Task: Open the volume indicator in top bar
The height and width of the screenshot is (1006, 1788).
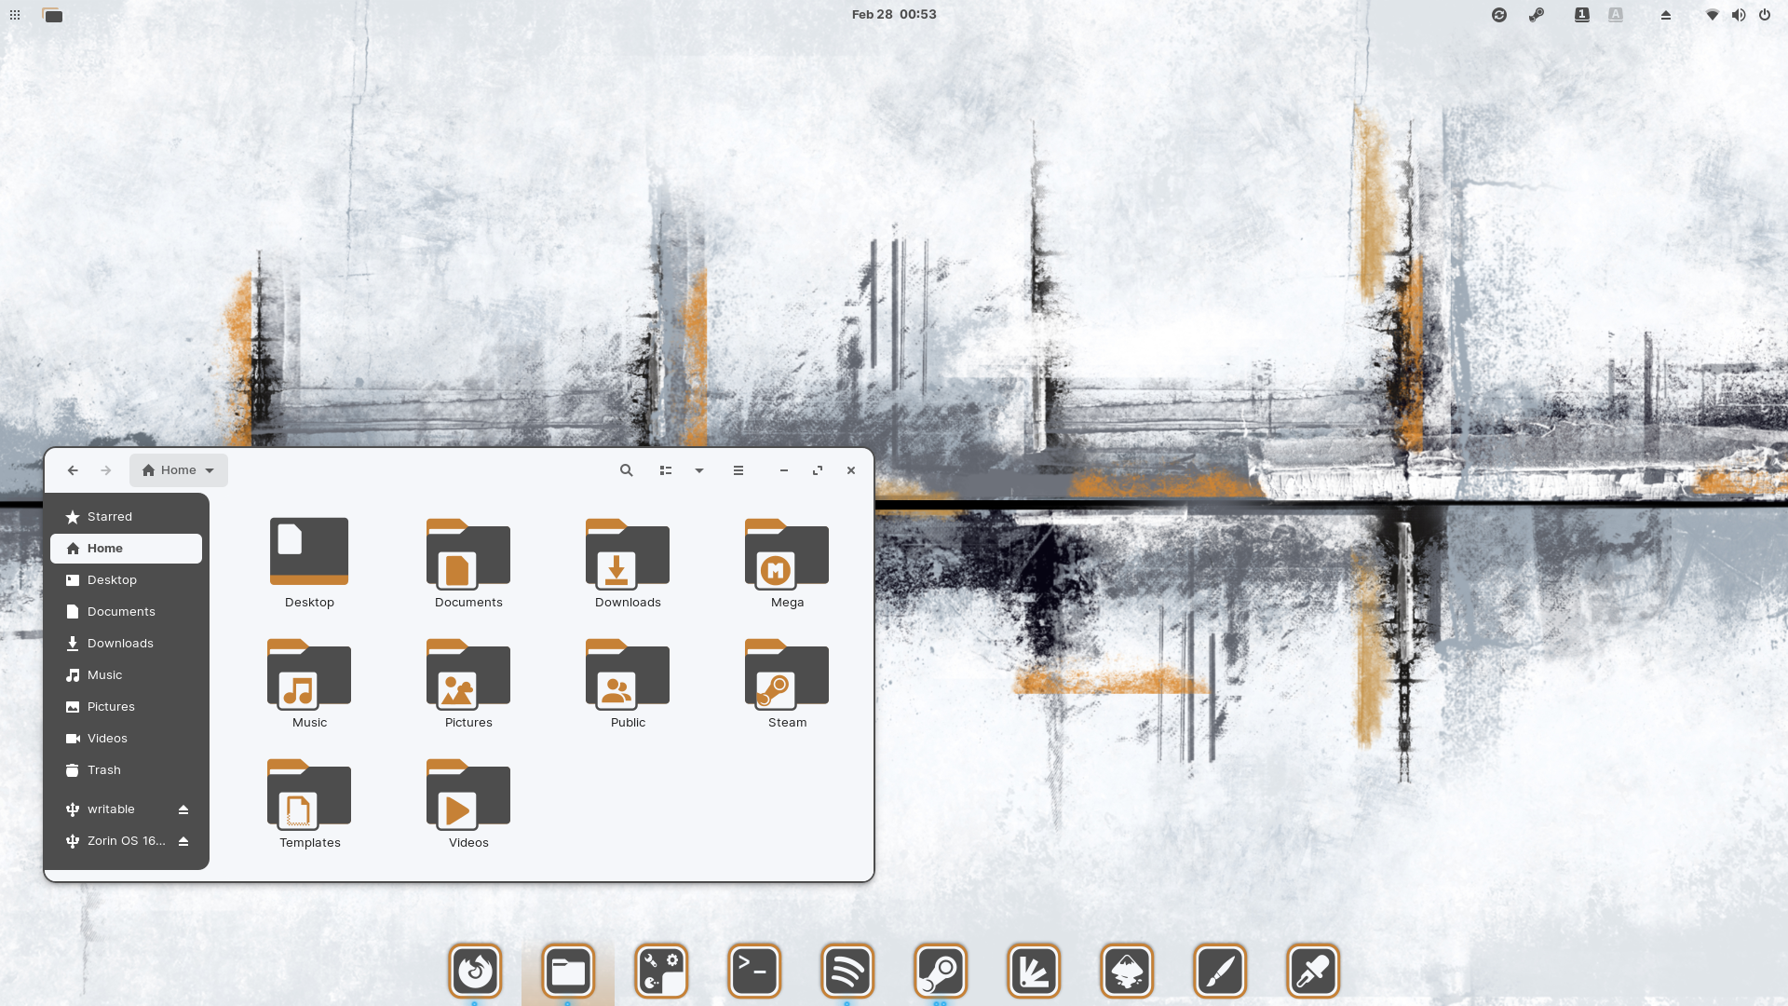Action: pyautogui.click(x=1739, y=15)
